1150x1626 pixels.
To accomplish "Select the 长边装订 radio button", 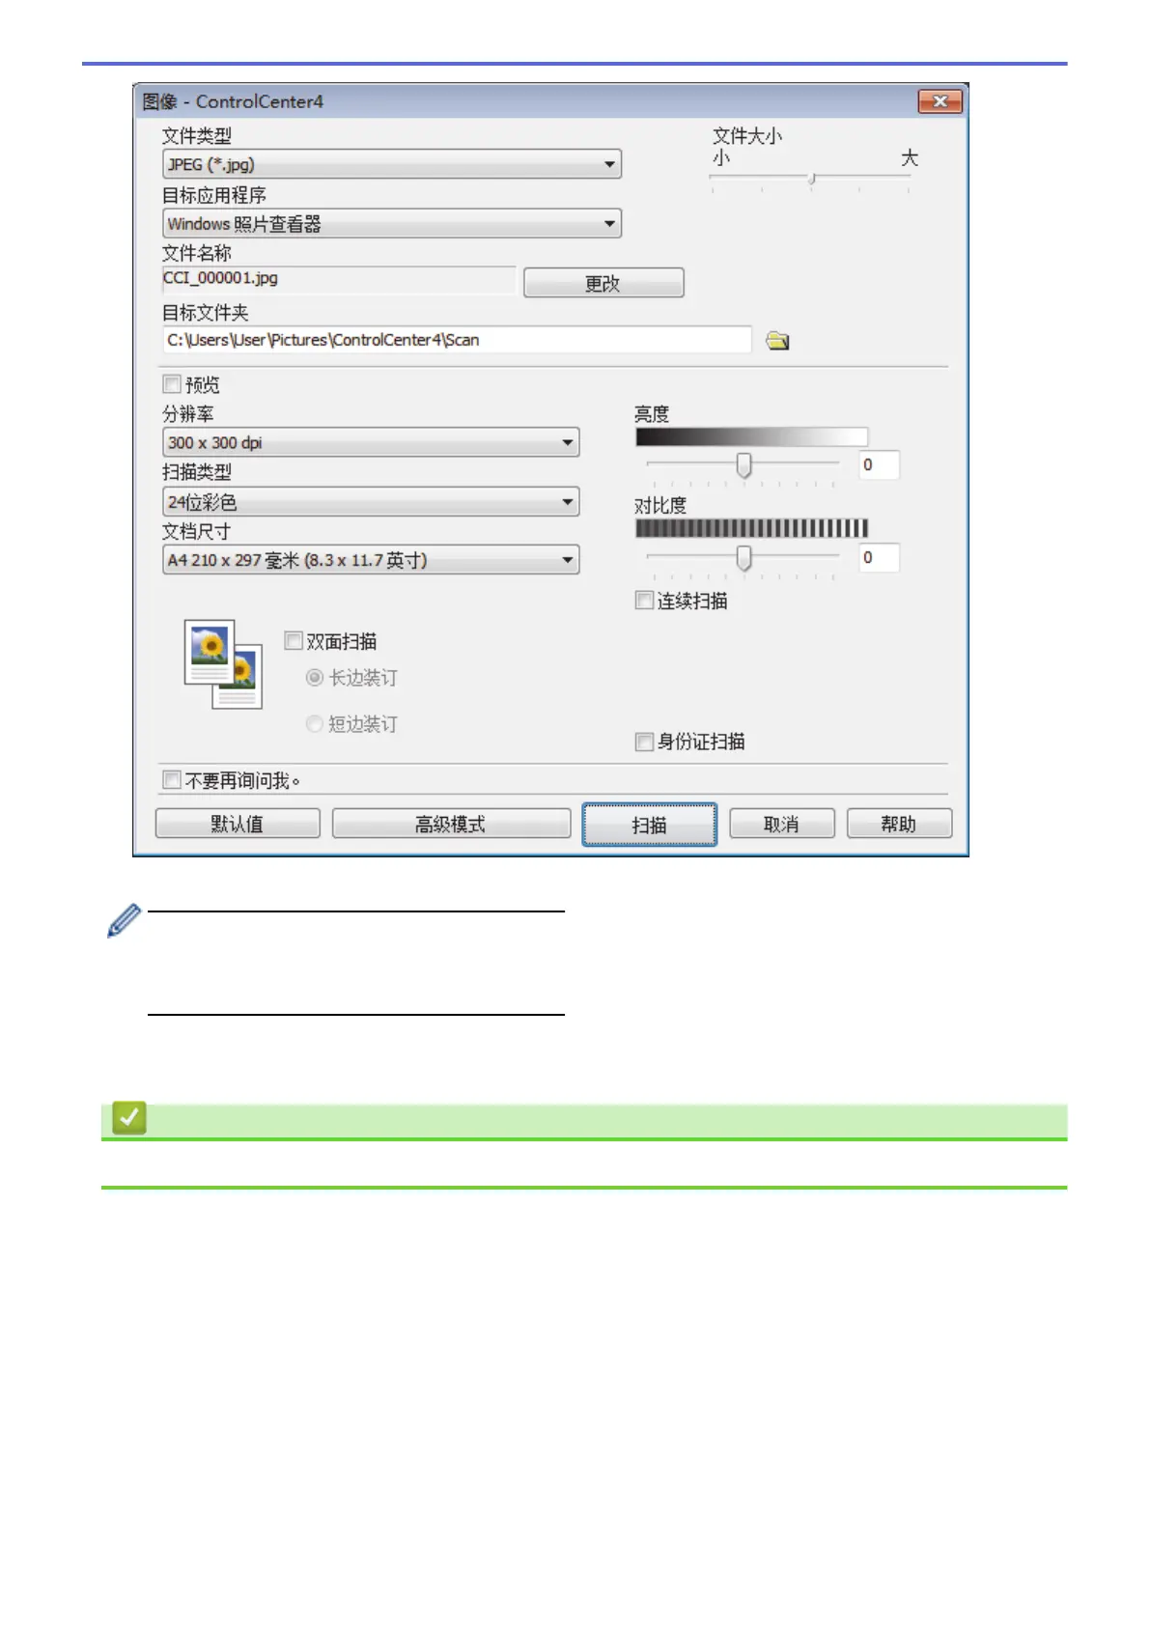I will pos(314,678).
